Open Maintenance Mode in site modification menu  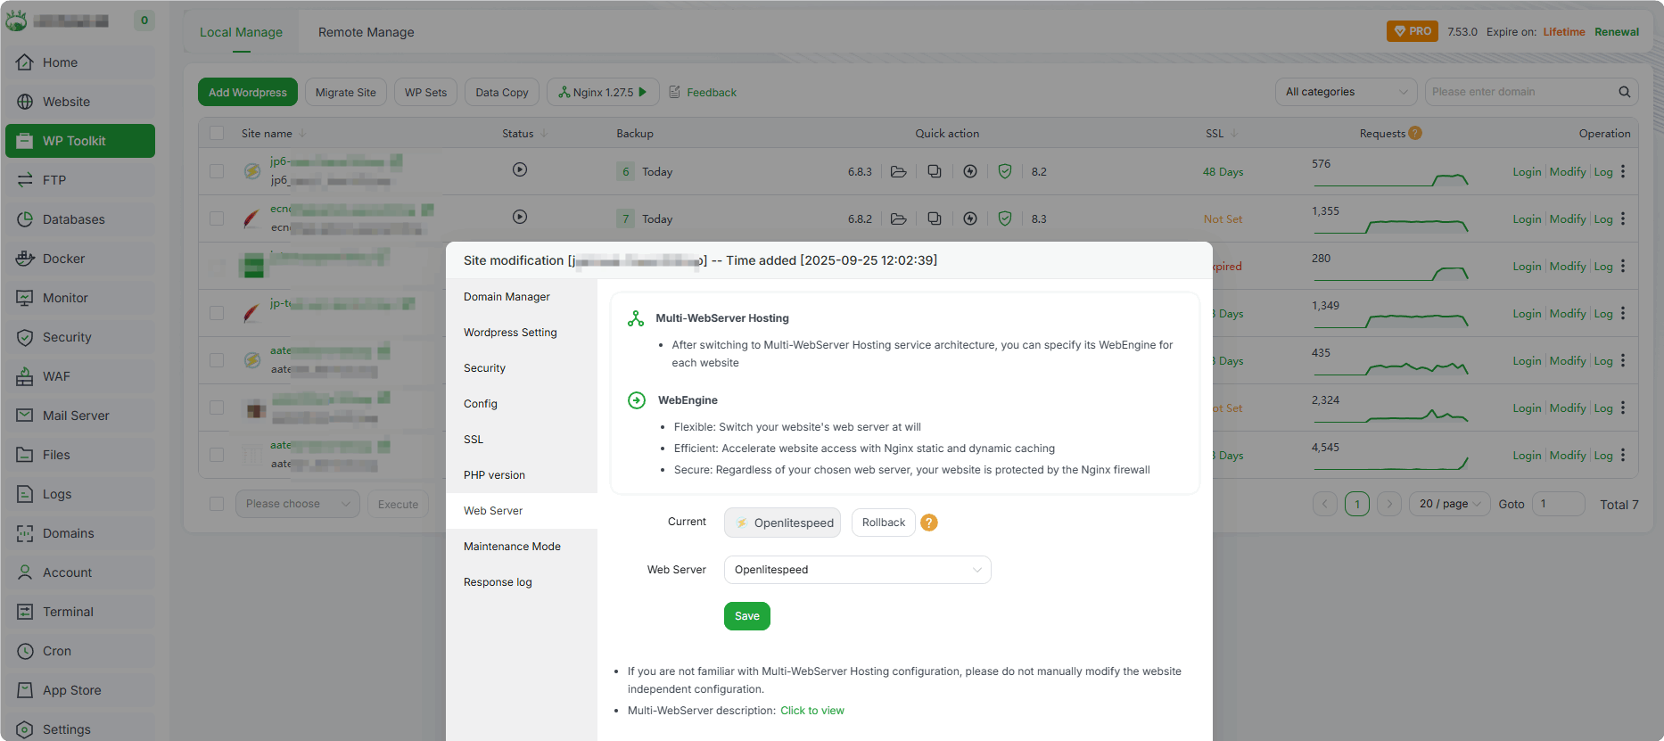pos(512,547)
